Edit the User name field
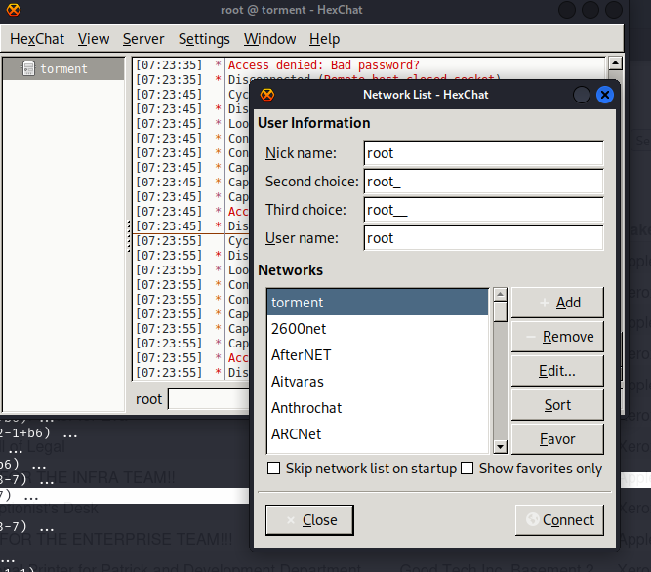 point(483,238)
